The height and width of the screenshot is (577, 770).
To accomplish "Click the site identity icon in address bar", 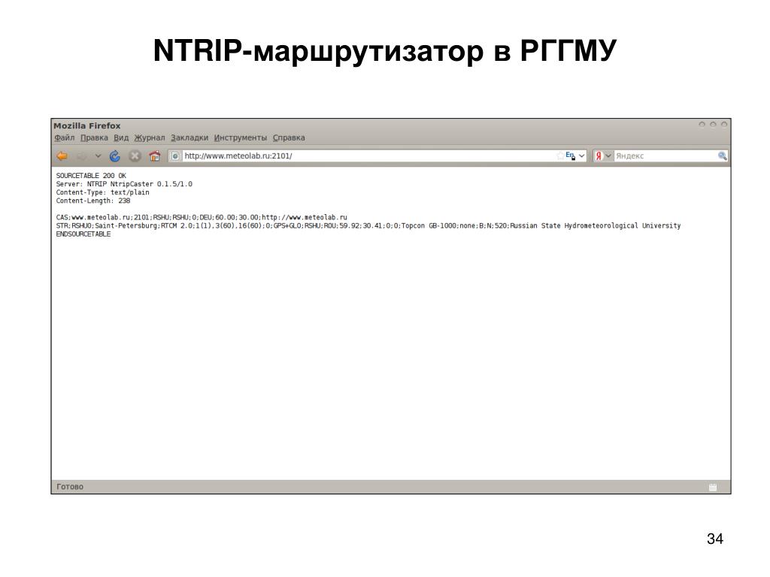I will [x=175, y=156].
